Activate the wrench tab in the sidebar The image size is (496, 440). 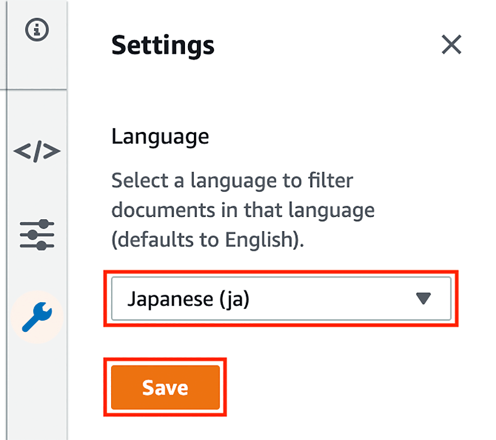pyautogui.click(x=36, y=317)
